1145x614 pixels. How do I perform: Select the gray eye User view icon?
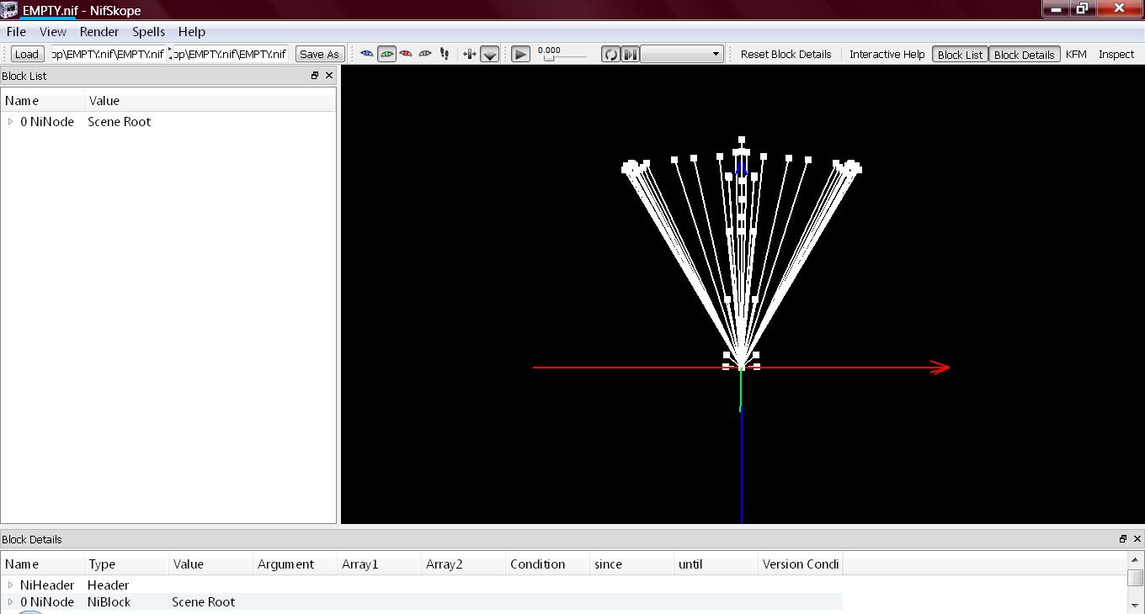(x=425, y=54)
